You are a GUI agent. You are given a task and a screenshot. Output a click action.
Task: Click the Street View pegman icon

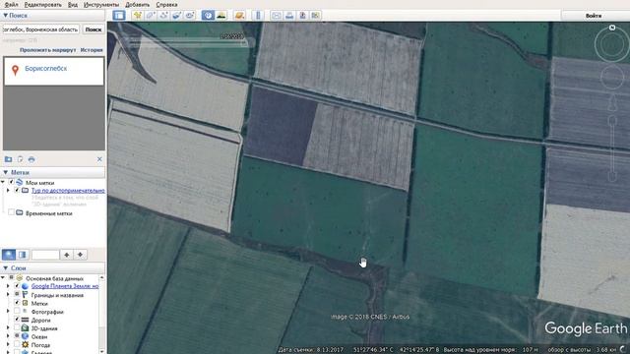(x=612, y=102)
